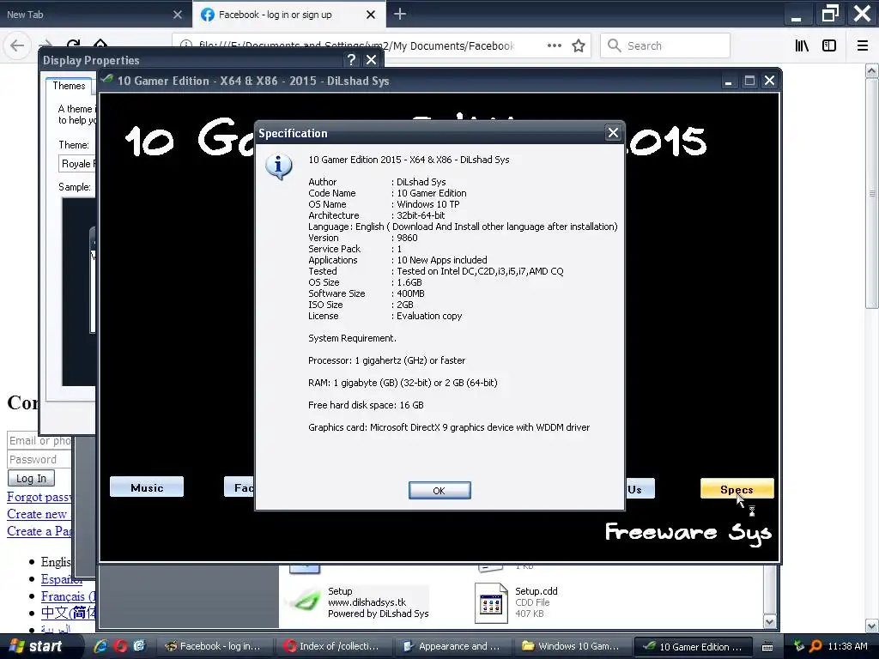
Task: Select the Français language link
Action: point(67,596)
